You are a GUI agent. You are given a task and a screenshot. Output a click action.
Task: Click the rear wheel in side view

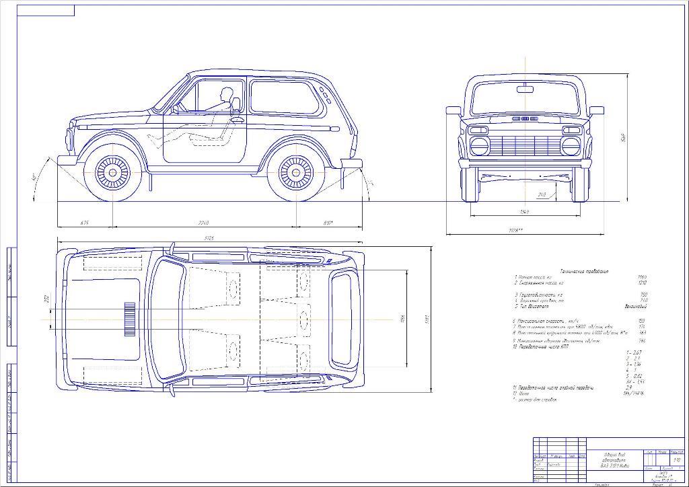point(297,172)
